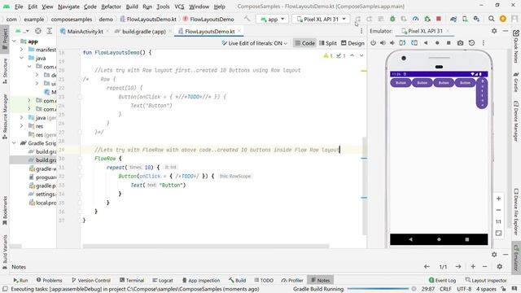The image size is (521, 293).
Task: Zoom in on emulator with plus
Action: click(498, 199)
